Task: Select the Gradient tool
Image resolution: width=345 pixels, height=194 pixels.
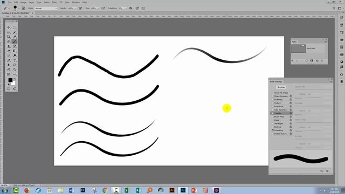Action: pyautogui.click(x=15, y=51)
